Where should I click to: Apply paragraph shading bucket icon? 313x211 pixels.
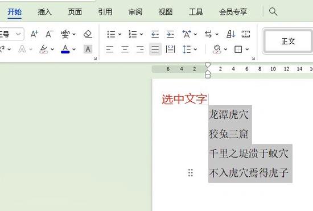217,49
